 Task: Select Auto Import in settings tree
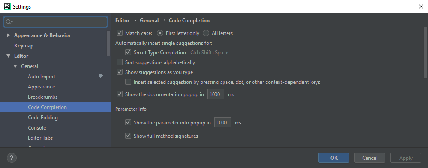click(x=42, y=77)
